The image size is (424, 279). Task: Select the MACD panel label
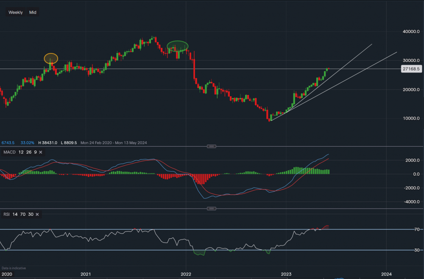pos(9,152)
